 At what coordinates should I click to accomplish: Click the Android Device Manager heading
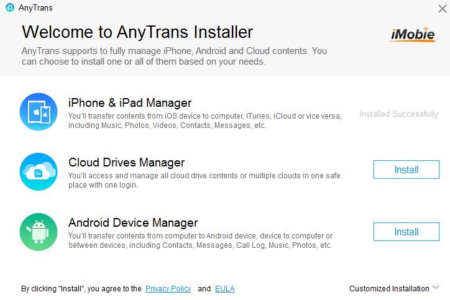133,222
